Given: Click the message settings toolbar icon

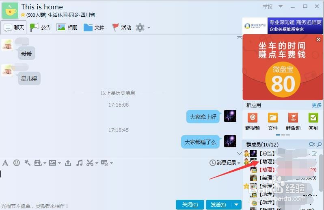Looking at the screenshot, I should [x=105, y=163].
